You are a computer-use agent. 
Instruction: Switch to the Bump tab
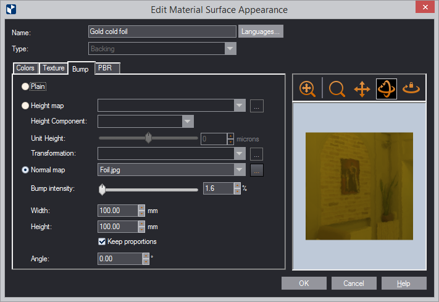coord(81,69)
